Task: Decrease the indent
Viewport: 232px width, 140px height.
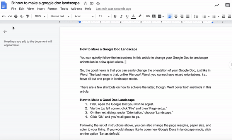Action: click(223, 16)
